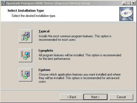The width and height of the screenshot is (137, 103).
Task: Minimize the setup window
Action: point(124,3)
